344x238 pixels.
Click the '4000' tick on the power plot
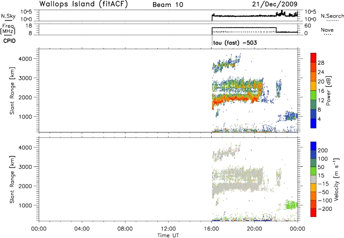25,59
